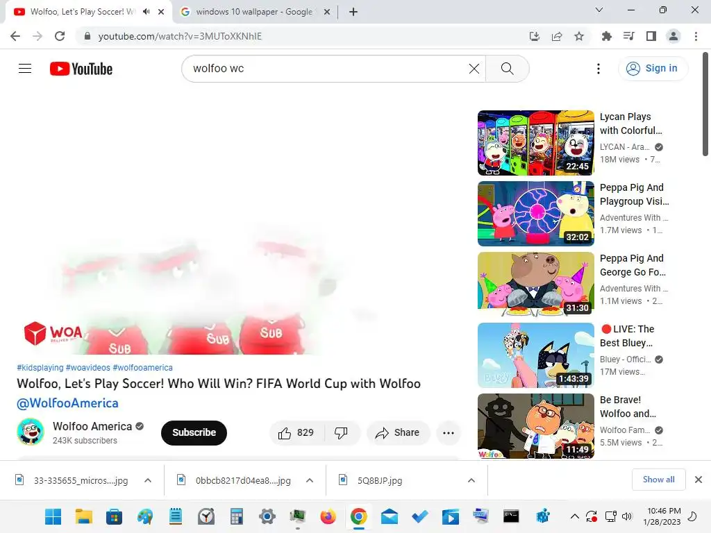
Task: Open Peppa Pig And George thumbnail
Action: pyautogui.click(x=535, y=284)
